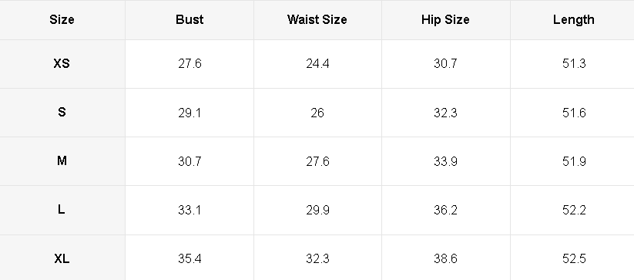Click the XS bust value 27.6

click(190, 64)
